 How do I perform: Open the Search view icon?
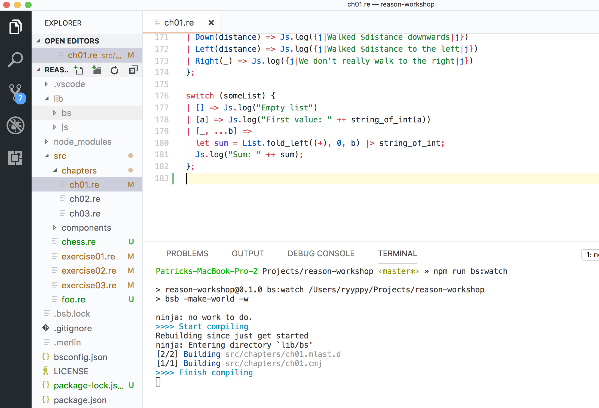tap(16, 60)
